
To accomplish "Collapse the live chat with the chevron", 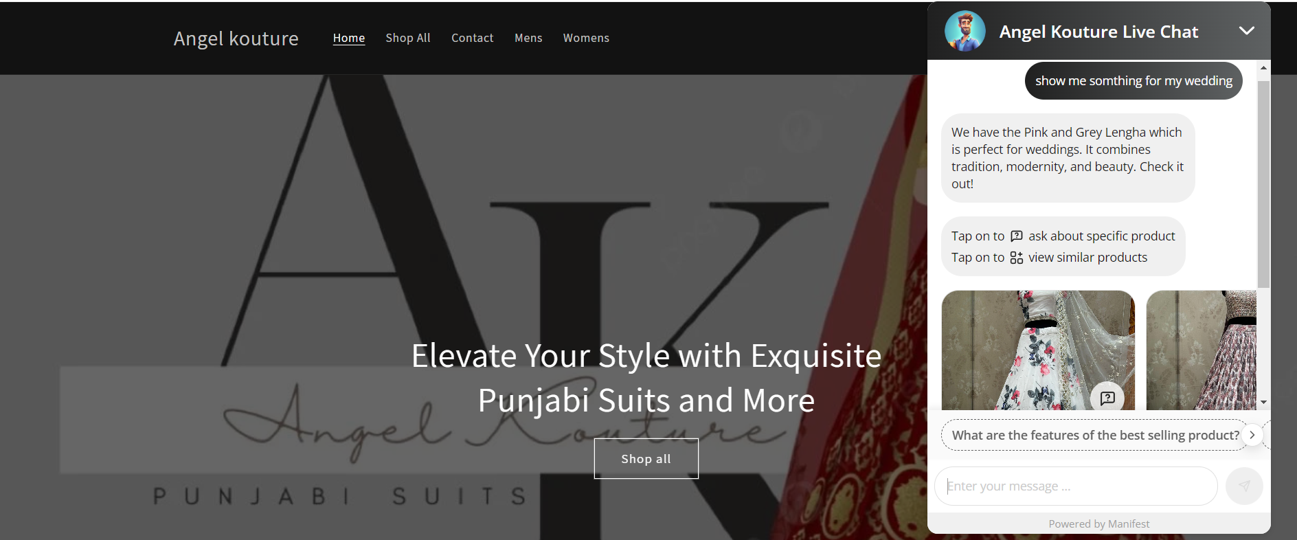I will point(1246,31).
